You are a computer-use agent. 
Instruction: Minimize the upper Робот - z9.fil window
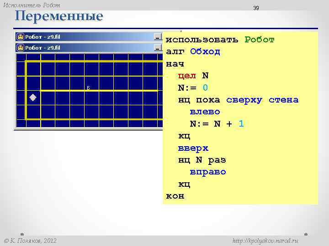coord(158,37)
